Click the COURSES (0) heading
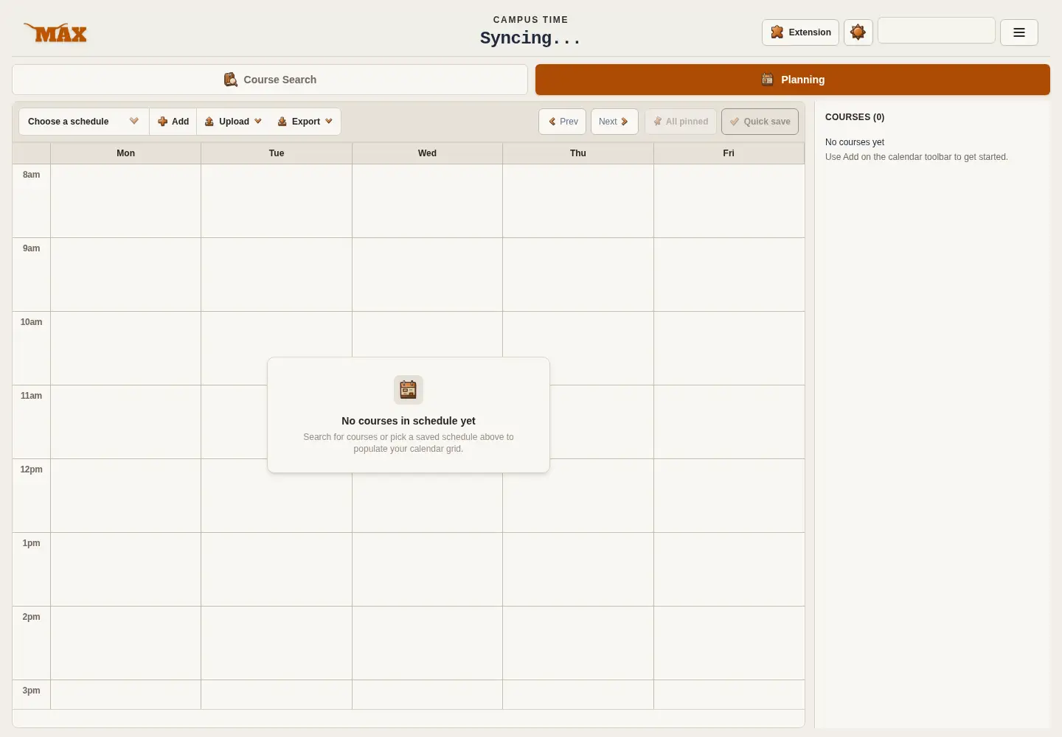 tap(855, 117)
